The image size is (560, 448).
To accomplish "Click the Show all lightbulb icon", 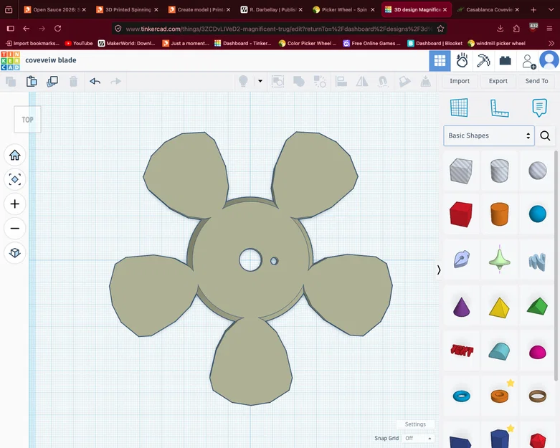I will [243, 82].
